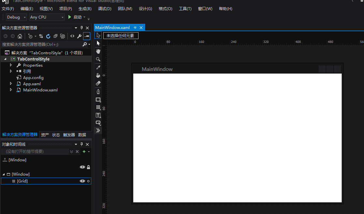The image size is (364, 214).
Task: Open View Code angle-bracket icon
Action: tap(72, 36)
